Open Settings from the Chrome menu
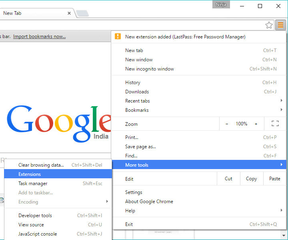Image resolution: width=288 pixels, height=240 pixels. tap(199, 192)
